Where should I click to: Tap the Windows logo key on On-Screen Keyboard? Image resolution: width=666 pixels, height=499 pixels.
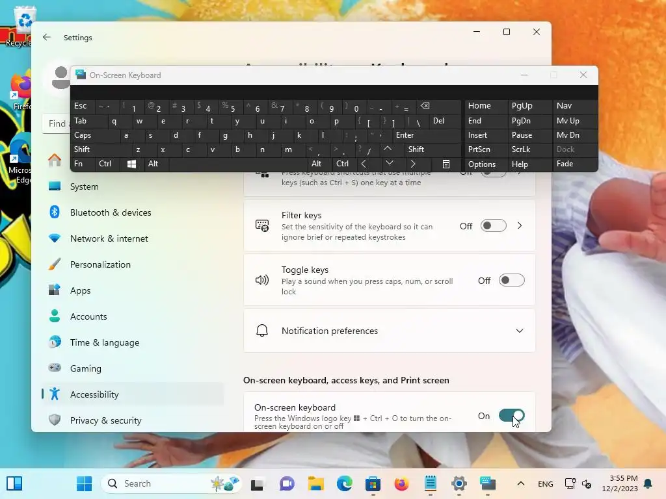[x=131, y=164]
